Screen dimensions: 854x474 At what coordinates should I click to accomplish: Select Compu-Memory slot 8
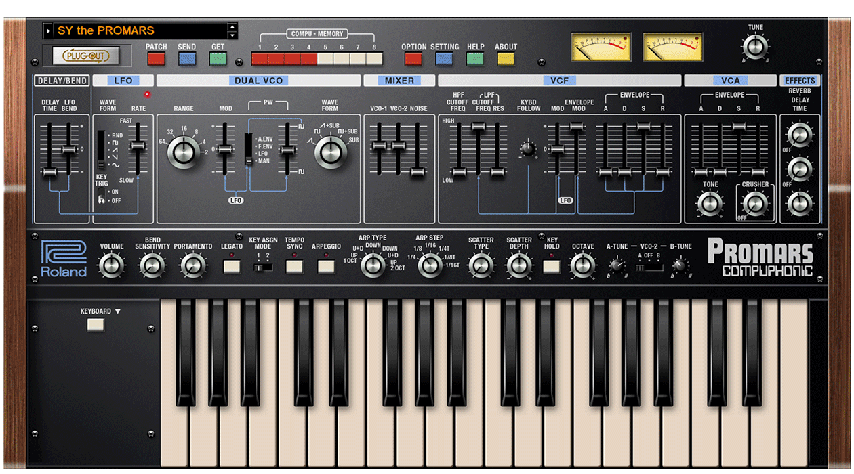click(x=374, y=59)
